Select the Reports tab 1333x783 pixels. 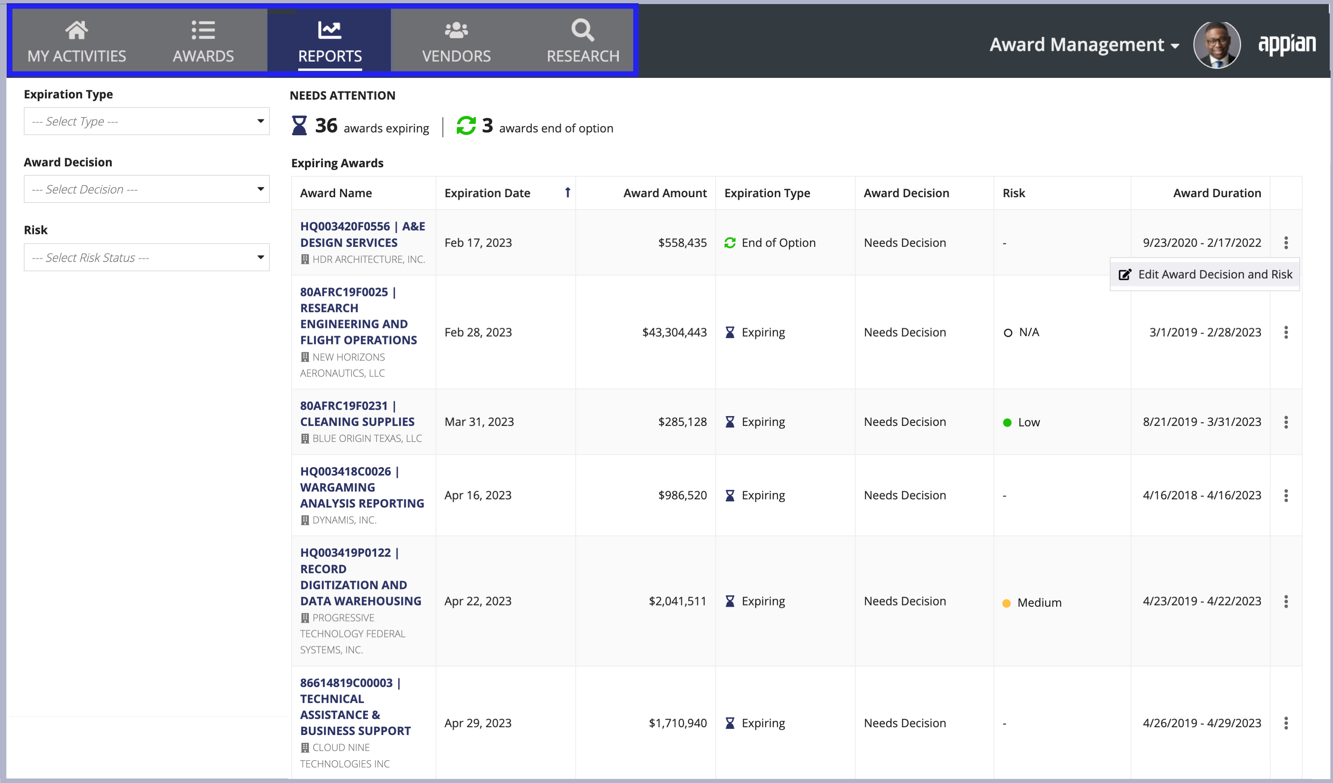(x=329, y=41)
